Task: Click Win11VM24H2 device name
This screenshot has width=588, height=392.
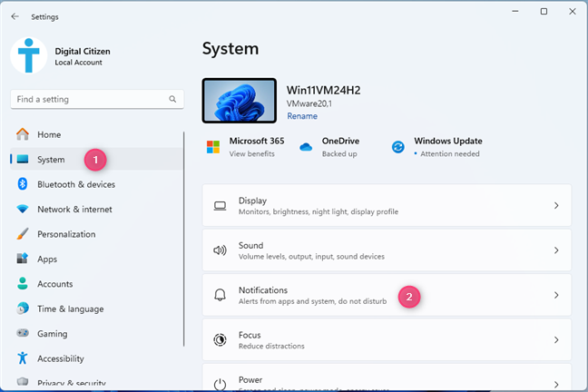Action: [x=324, y=90]
